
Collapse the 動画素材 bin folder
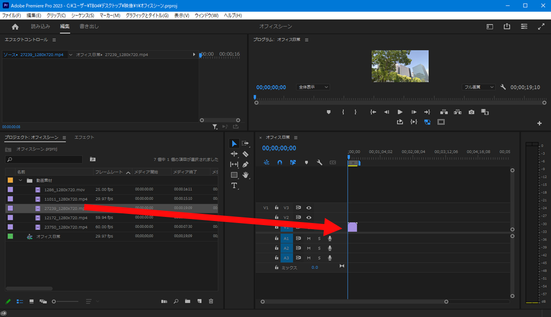20,180
